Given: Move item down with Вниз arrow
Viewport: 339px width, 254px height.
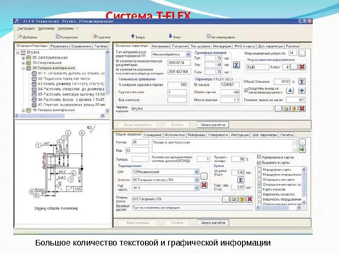Looking at the screenshot, I should pos(170,36).
